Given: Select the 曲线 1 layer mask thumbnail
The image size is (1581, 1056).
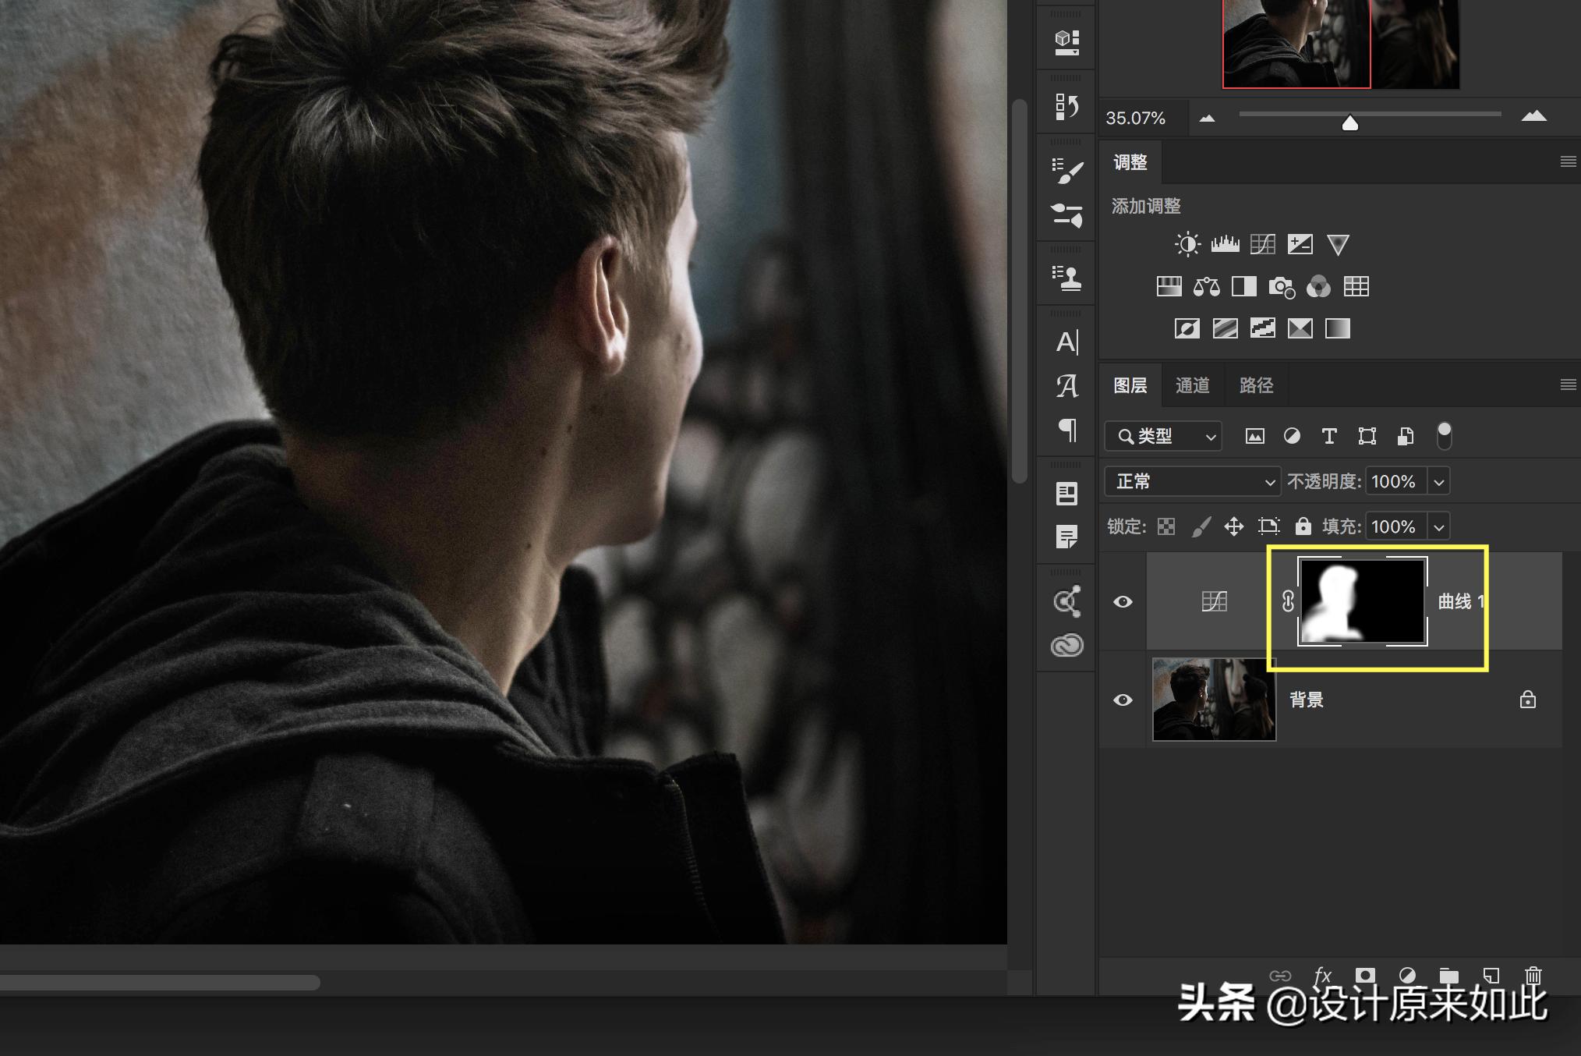Looking at the screenshot, I should point(1362,601).
